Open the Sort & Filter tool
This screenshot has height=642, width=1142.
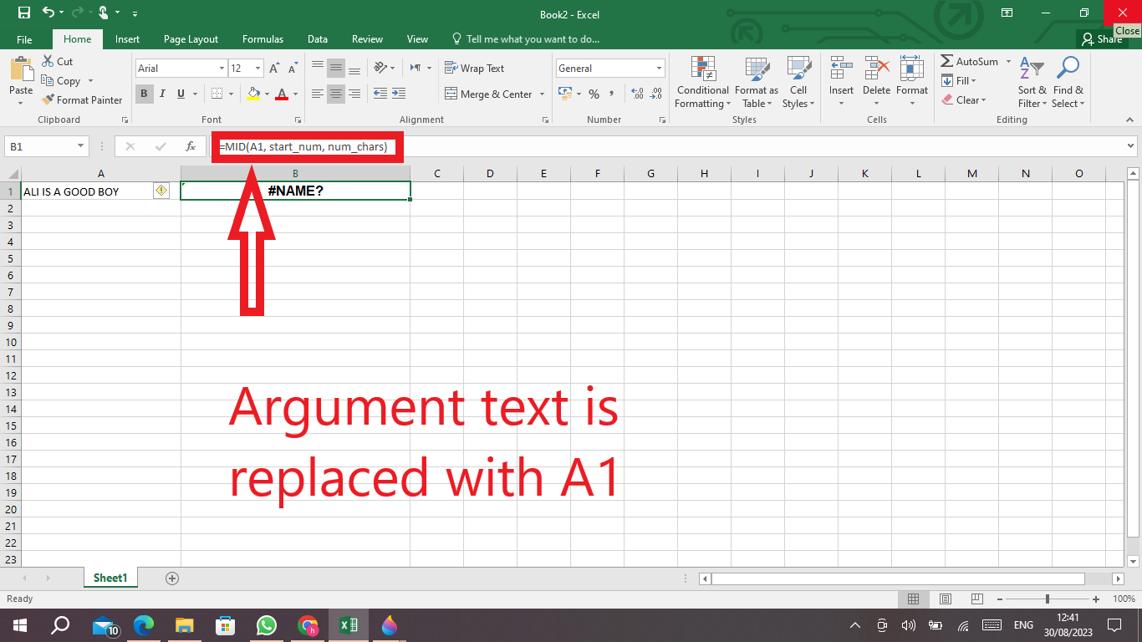1032,69
